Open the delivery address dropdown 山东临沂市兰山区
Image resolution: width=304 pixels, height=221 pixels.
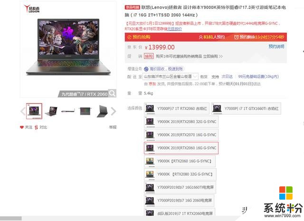click(171, 77)
